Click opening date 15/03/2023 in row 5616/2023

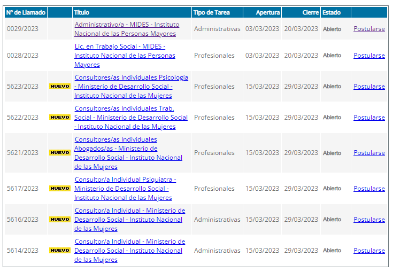point(262,220)
